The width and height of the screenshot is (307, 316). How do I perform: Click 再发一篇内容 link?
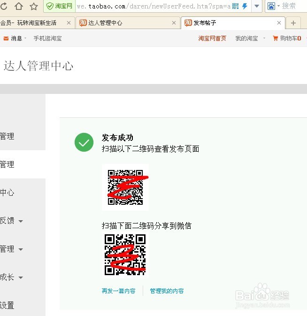tap(119, 291)
